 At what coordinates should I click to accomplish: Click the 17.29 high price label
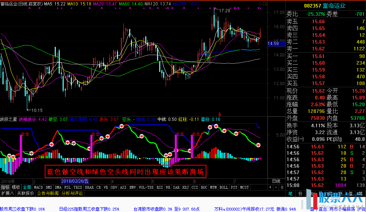[x=224, y=11]
